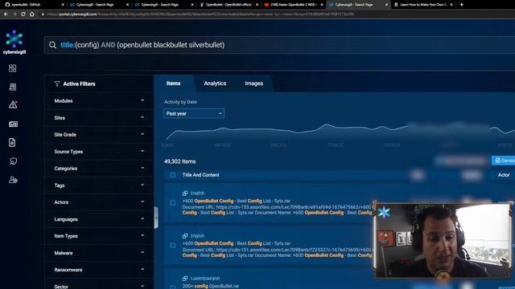
Task: Switch to Learn How to Make browser tab
Action: click(423, 5)
